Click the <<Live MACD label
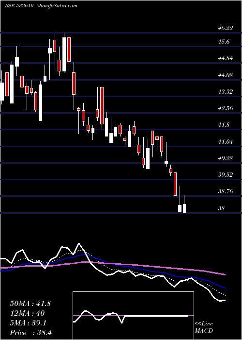The height and width of the screenshot is (340, 242). tap(204, 327)
